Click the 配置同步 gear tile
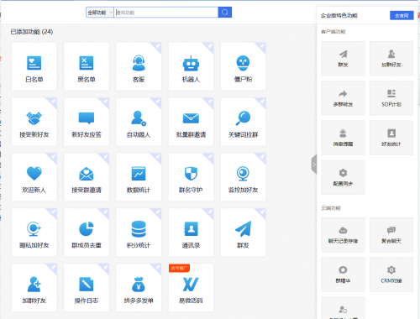This screenshot has height=319, width=420. pos(343,177)
